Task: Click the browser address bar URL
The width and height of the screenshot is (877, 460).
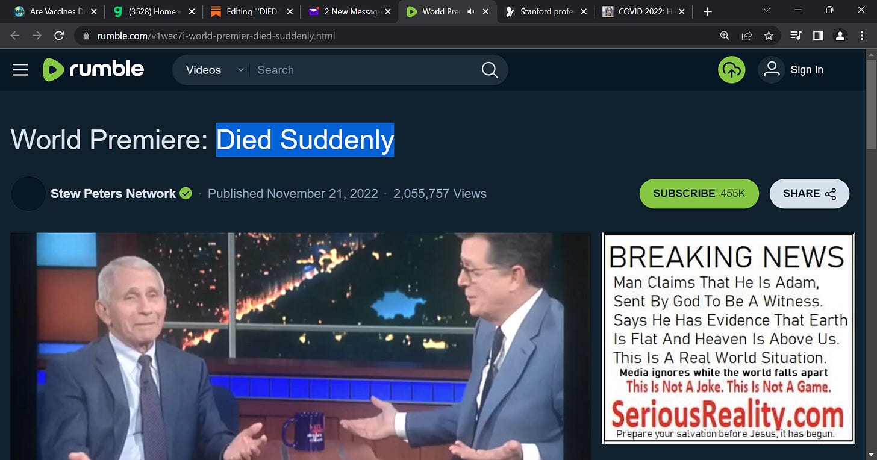Action: (x=216, y=36)
